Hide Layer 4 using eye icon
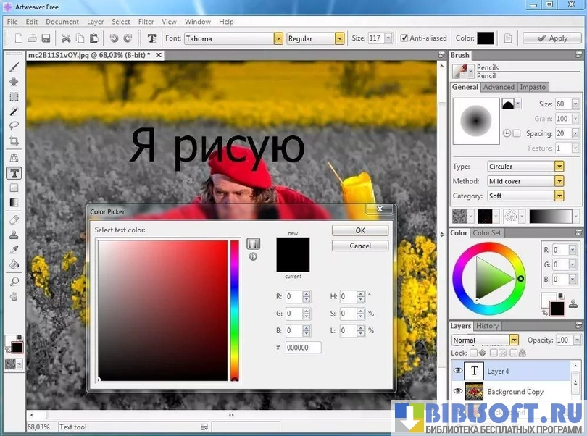 coord(457,371)
